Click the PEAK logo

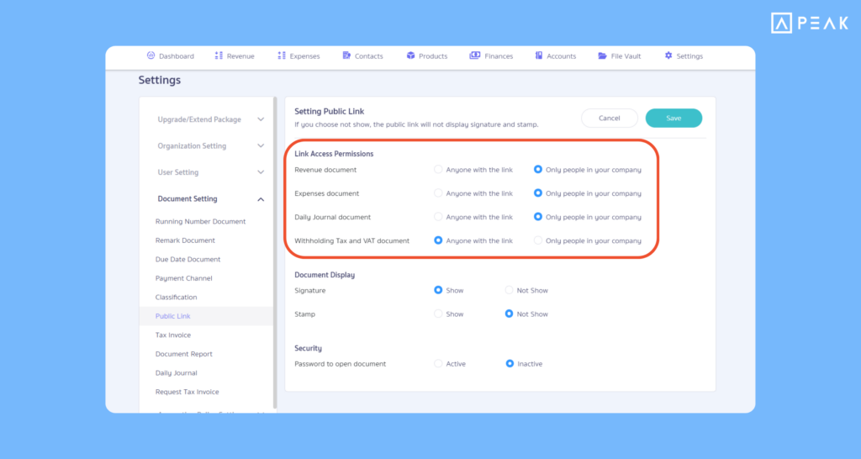click(x=810, y=23)
